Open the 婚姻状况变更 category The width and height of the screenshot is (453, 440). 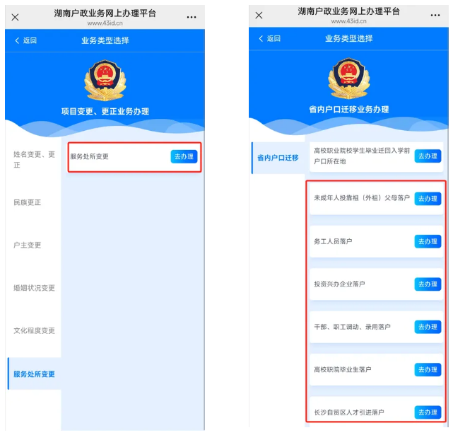35,288
